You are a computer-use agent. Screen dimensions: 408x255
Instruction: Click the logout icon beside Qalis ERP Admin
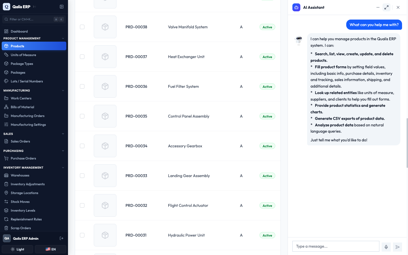pos(61,238)
